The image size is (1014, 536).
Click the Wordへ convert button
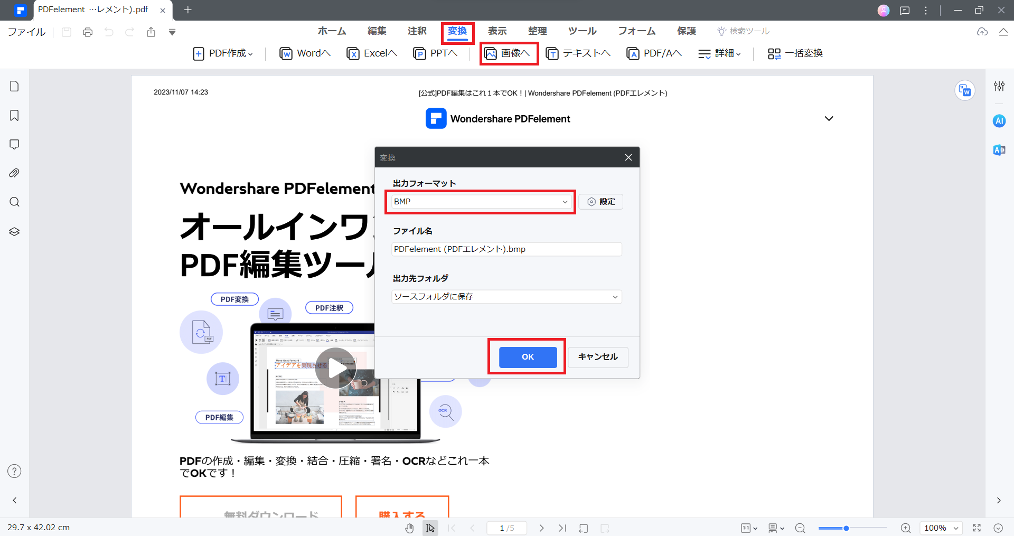(305, 53)
